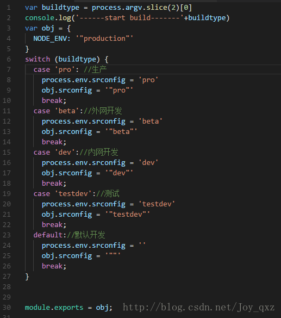Click the 'default:' keyword

pyautogui.click(x=50, y=235)
